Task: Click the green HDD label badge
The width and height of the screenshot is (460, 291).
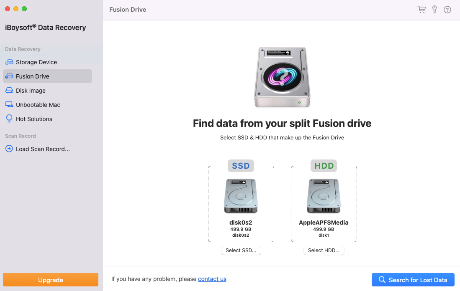Action: (324, 166)
